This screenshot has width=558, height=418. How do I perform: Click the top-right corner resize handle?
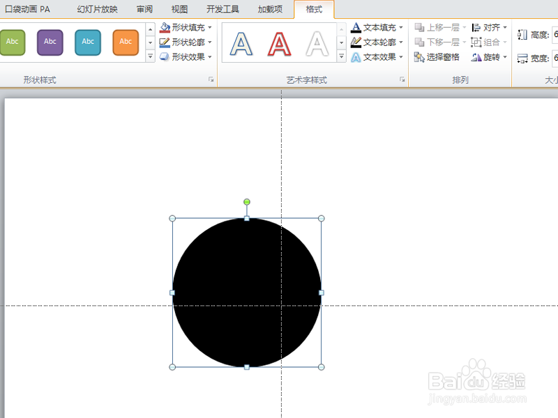[321, 218]
